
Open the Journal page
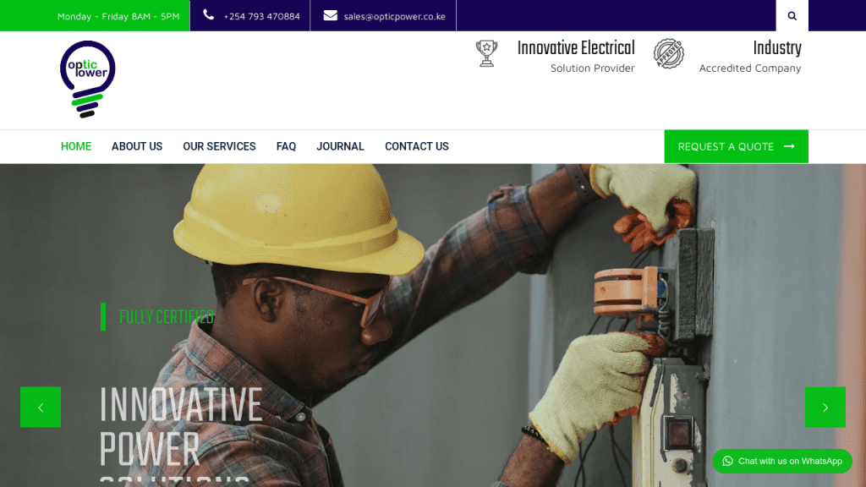coord(340,146)
